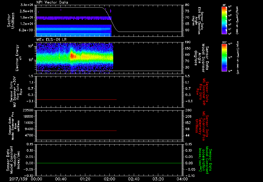This screenshot has width=263, height=182.
Task: Click the "260" telemetry tick label
Action: coord(188,110)
